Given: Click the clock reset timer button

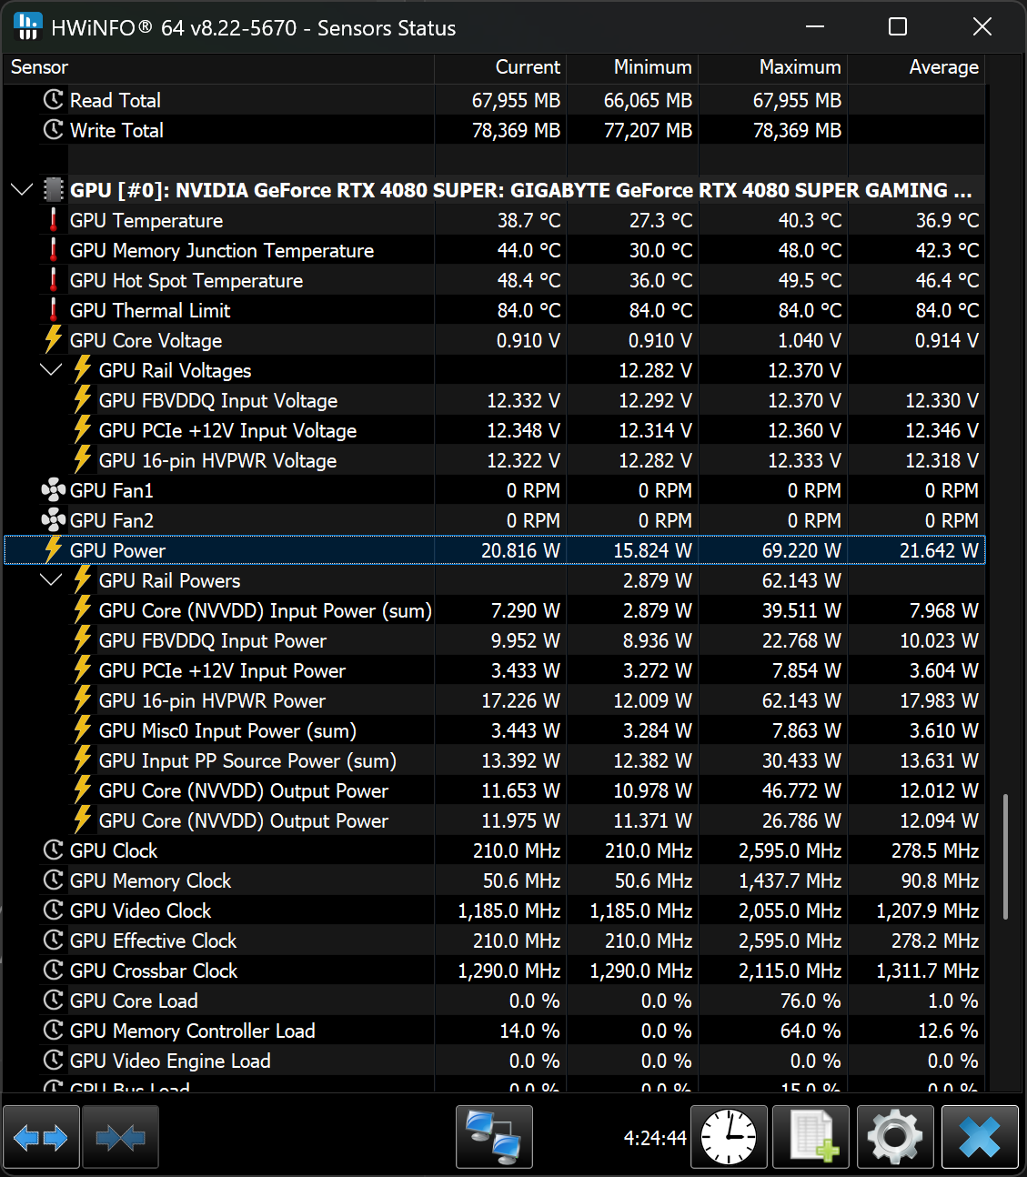Looking at the screenshot, I should (729, 1137).
